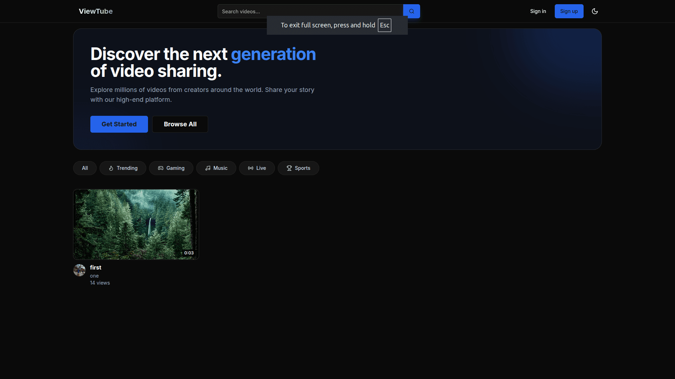This screenshot has height=379, width=675.
Task: Select the 'All' category filter
Action: click(84, 168)
